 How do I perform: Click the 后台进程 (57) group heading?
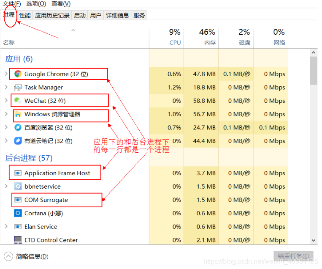coord(29,158)
